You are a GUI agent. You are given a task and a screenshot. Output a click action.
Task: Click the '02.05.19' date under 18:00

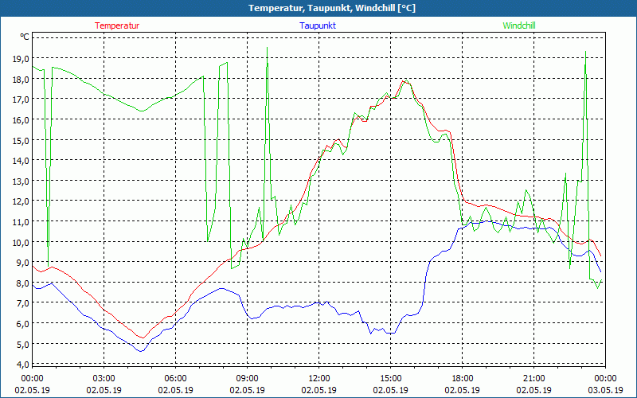[x=463, y=390]
